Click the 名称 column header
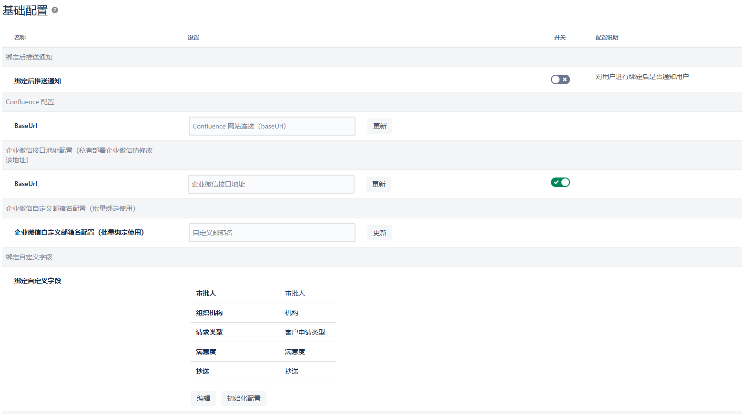 pyautogui.click(x=20, y=38)
